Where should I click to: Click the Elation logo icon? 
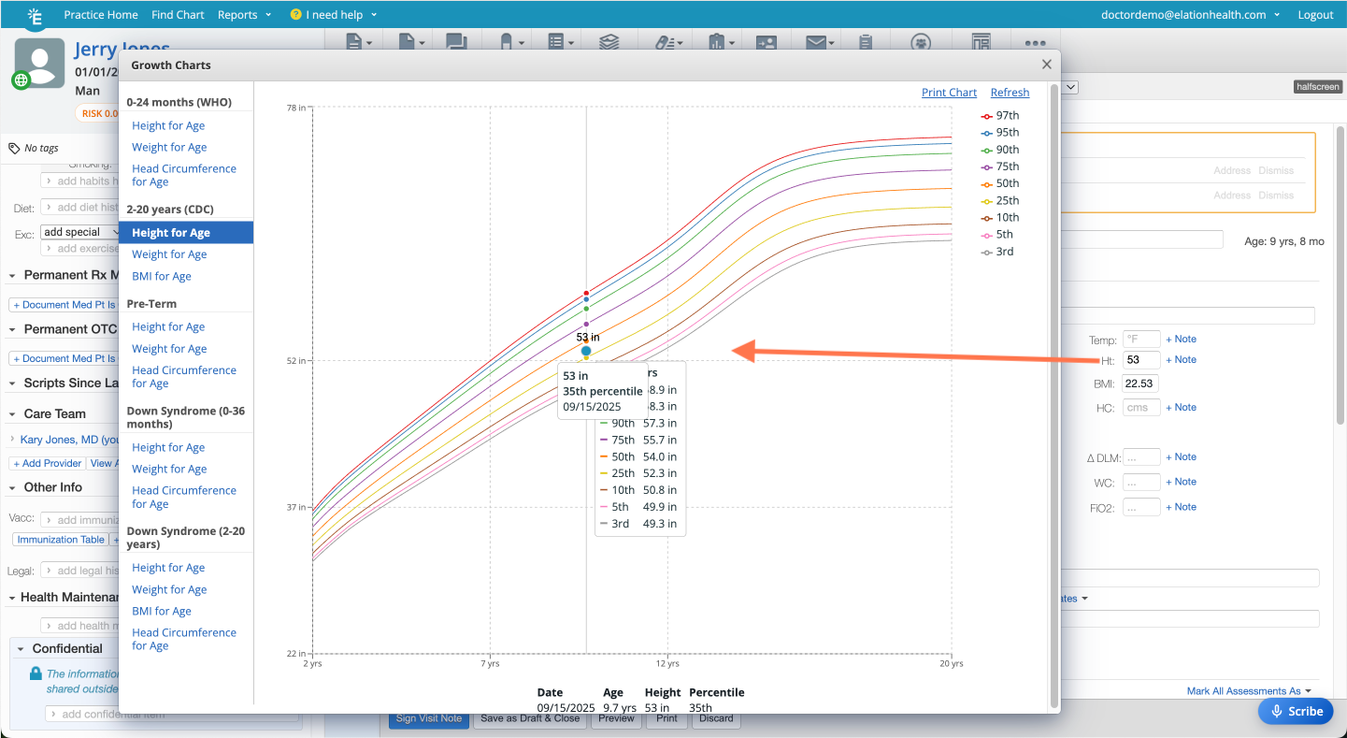pos(36,15)
